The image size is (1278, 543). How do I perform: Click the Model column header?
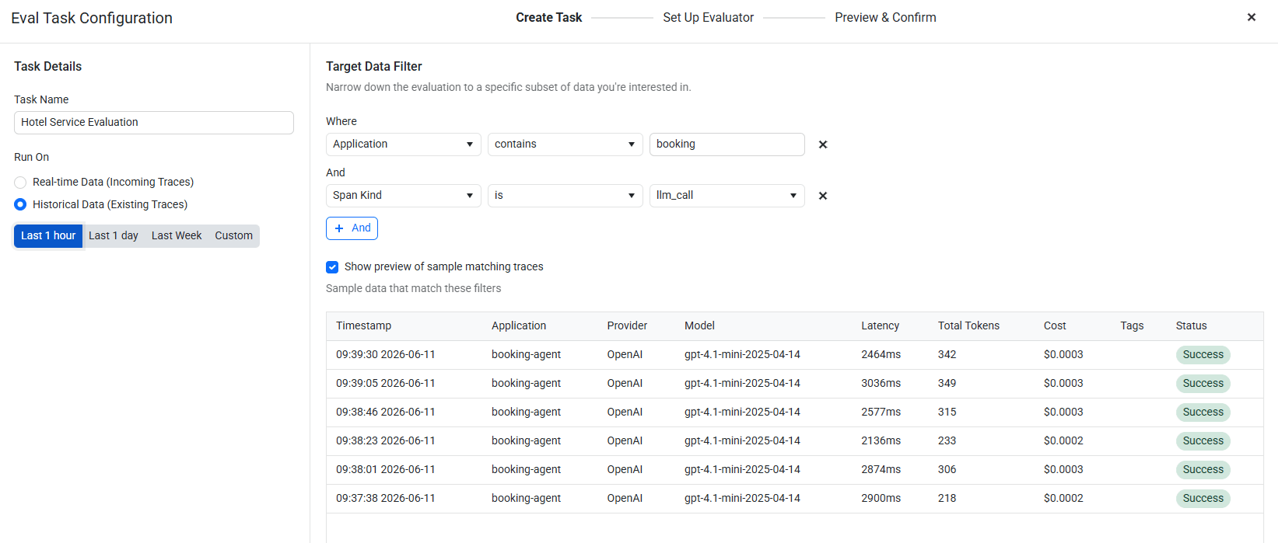coord(700,326)
